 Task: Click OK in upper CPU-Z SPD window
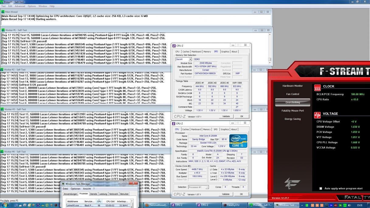coord(242,116)
